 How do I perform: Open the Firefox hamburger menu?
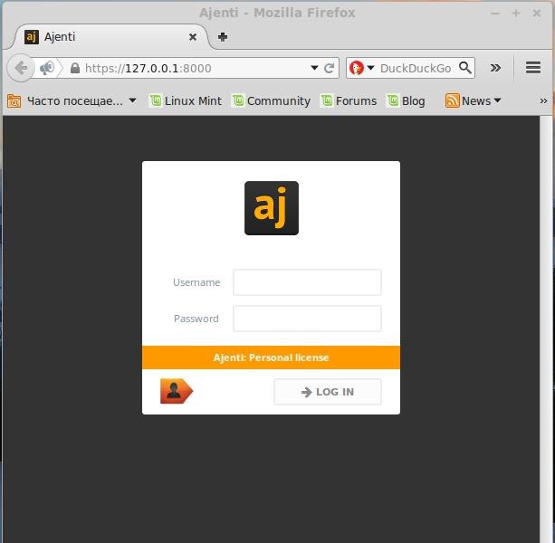[x=533, y=67]
